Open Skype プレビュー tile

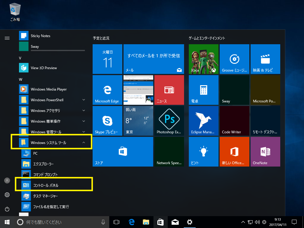(107, 121)
